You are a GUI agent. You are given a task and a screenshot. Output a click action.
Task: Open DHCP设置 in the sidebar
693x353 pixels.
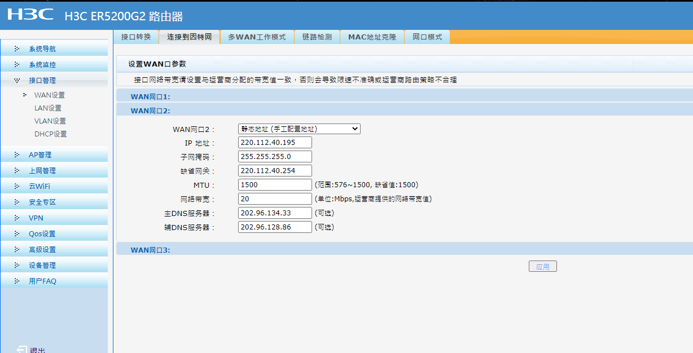[51, 134]
